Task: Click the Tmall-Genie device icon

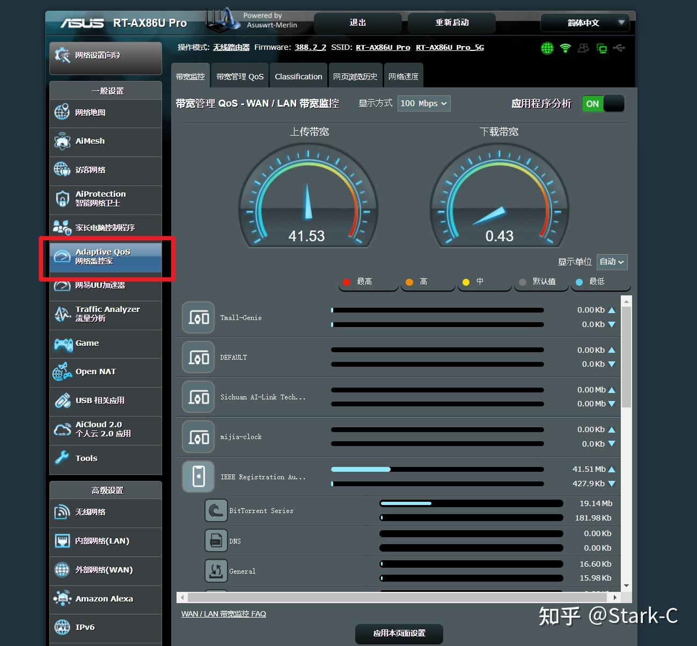Action: (x=199, y=317)
